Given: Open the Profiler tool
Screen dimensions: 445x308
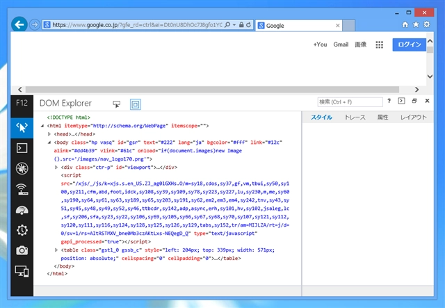Looking at the screenshot, I should tap(22, 230).
